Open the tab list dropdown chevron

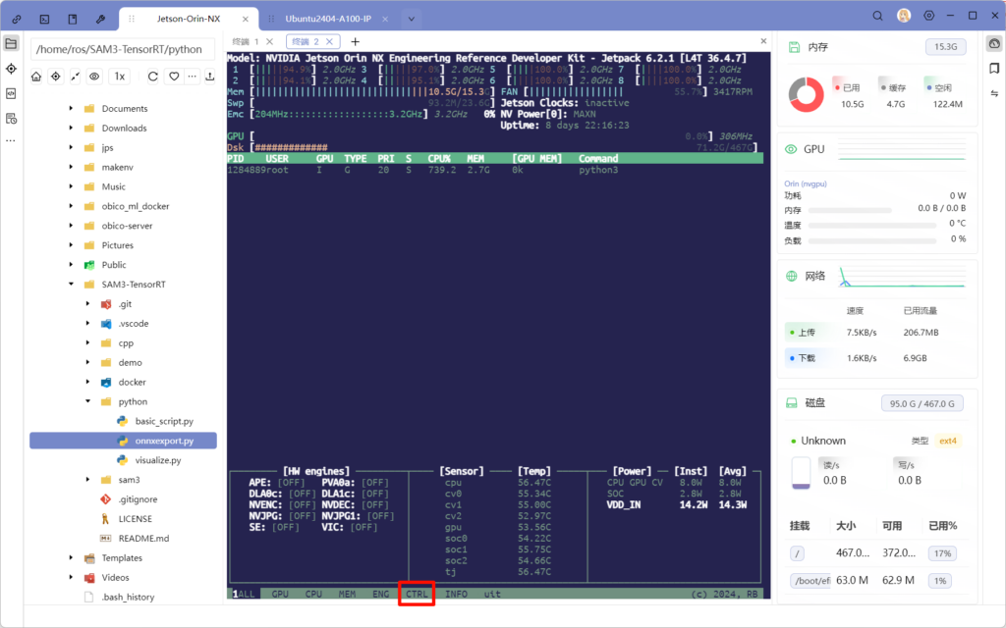[x=412, y=19]
